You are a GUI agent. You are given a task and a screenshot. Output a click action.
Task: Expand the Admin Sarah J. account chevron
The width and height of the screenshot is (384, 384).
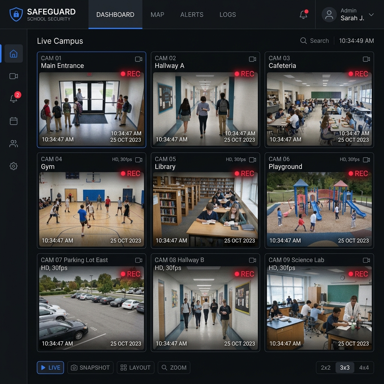coord(371,15)
